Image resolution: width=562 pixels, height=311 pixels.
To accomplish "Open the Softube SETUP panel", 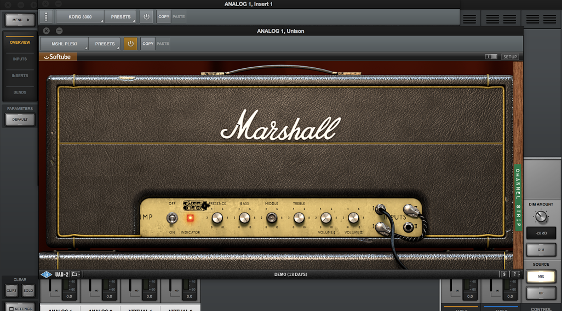I will 510,57.
